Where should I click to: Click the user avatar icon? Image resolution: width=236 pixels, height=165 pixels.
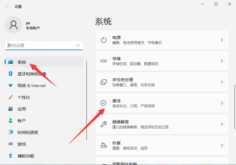pos(14,25)
